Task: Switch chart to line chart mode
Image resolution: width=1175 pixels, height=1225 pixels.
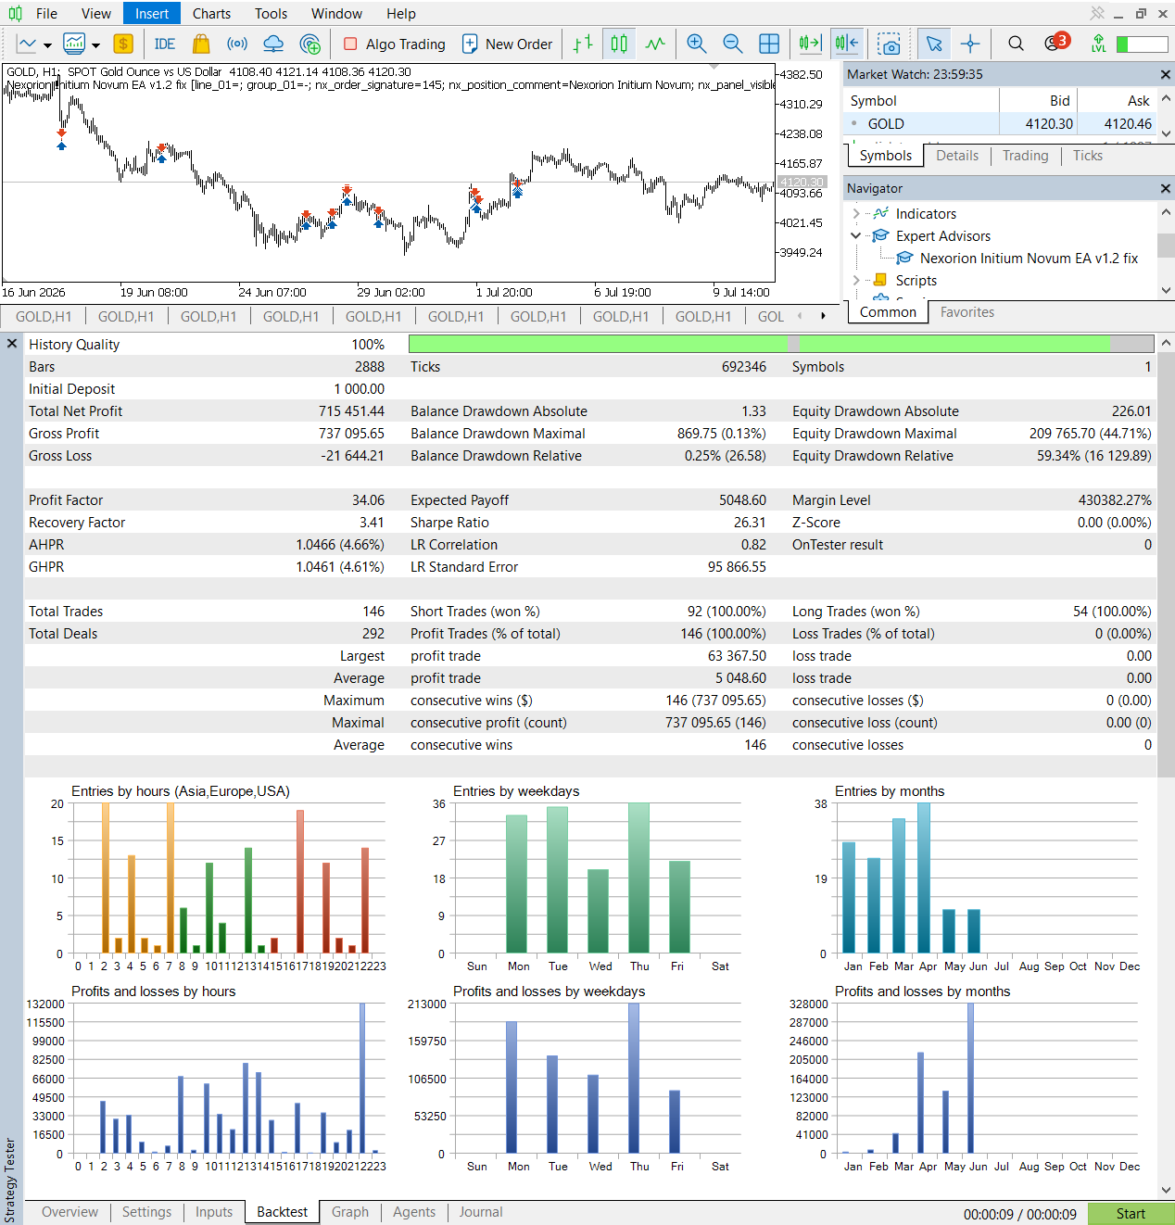Action: coord(655,44)
